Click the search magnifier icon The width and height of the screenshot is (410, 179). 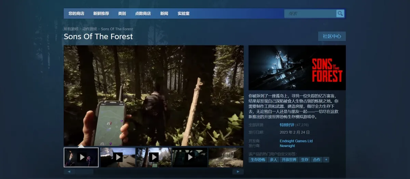pyautogui.click(x=340, y=14)
